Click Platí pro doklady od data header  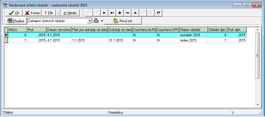pyautogui.click(x=90, y=30)
